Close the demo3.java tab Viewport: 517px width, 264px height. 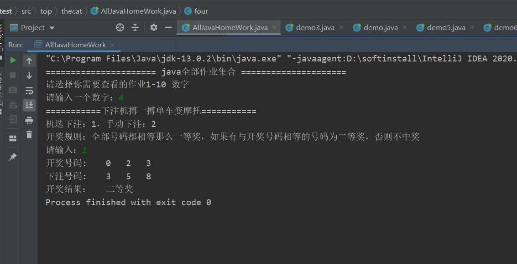[x=341, y=28]
